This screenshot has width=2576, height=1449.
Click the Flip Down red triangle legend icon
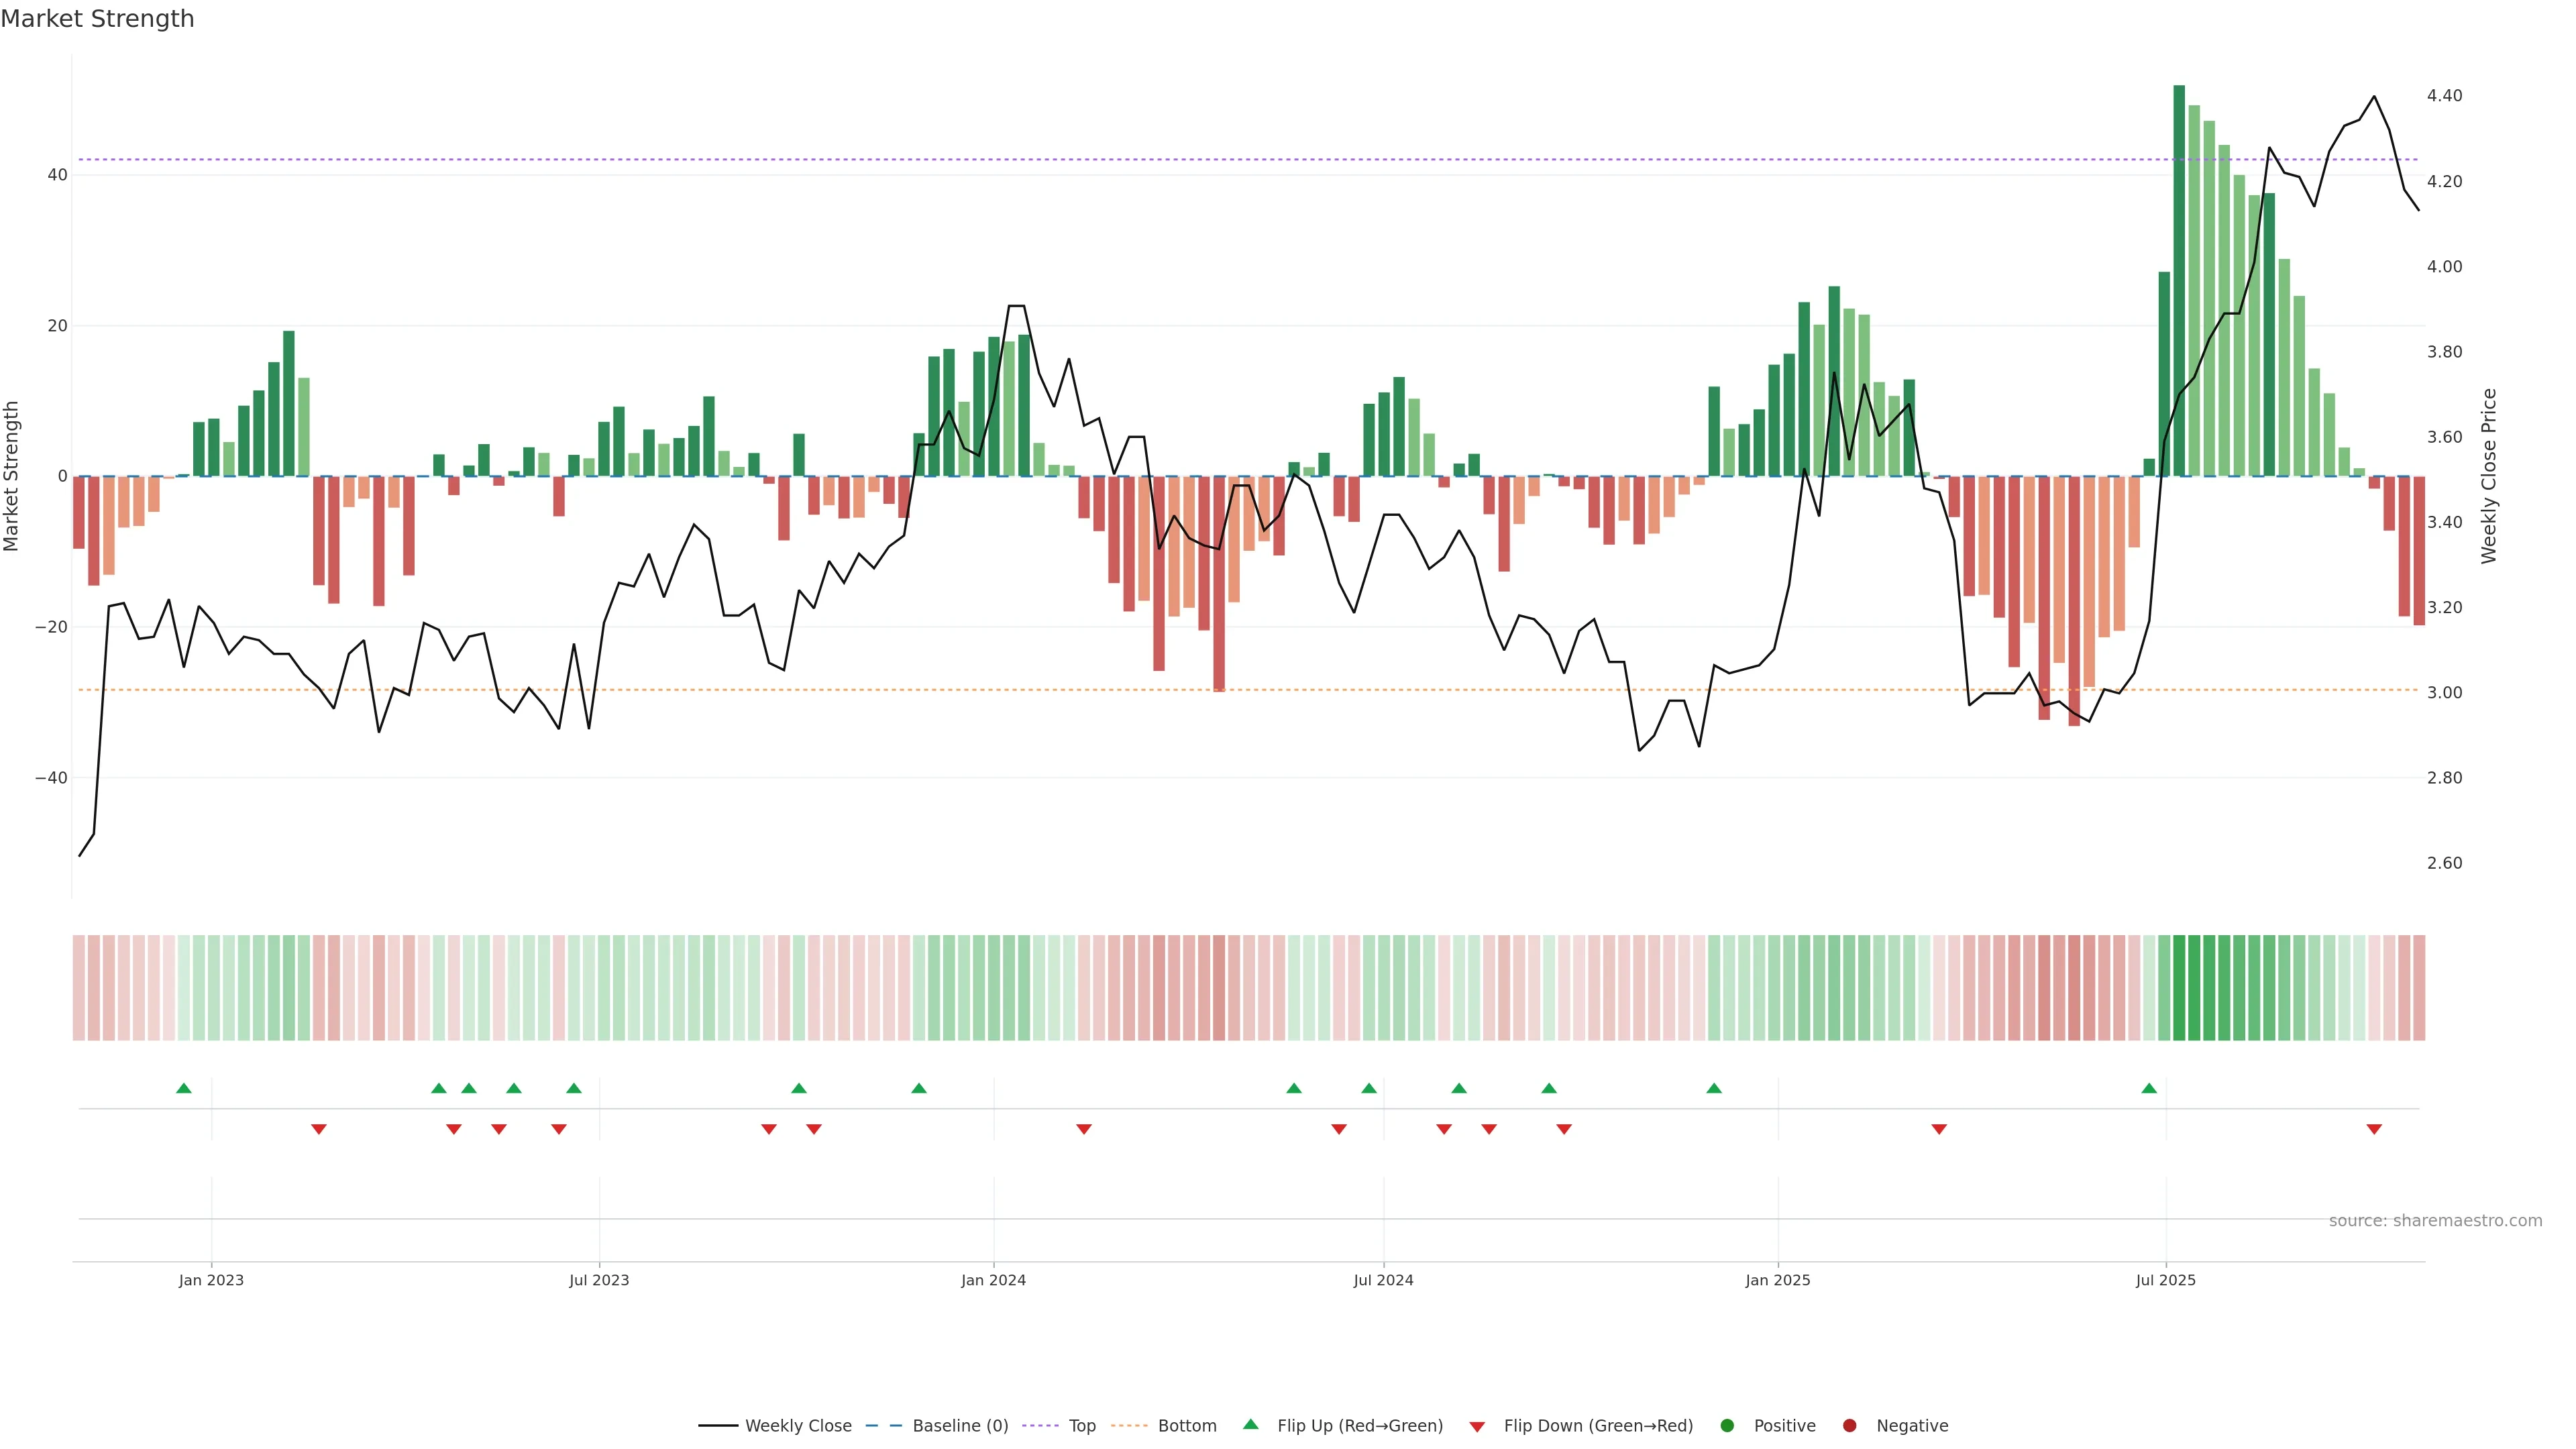pos(1477,1427)
